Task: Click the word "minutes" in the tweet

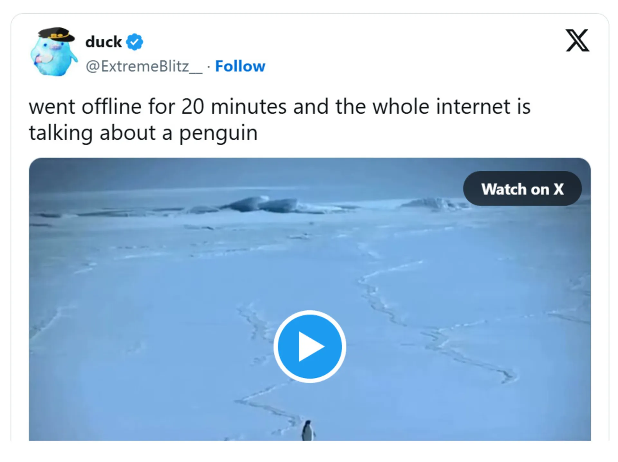Action: coord(248,107)
